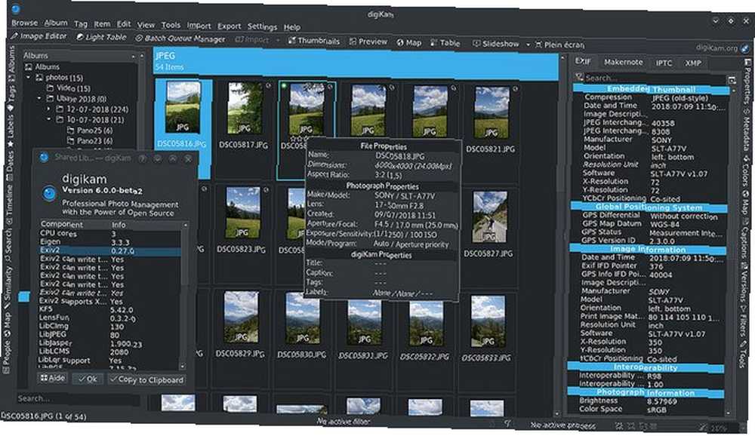This screenshot has height=436, width=755.
Task: Switch to Preview view mode
Action: 368,42
